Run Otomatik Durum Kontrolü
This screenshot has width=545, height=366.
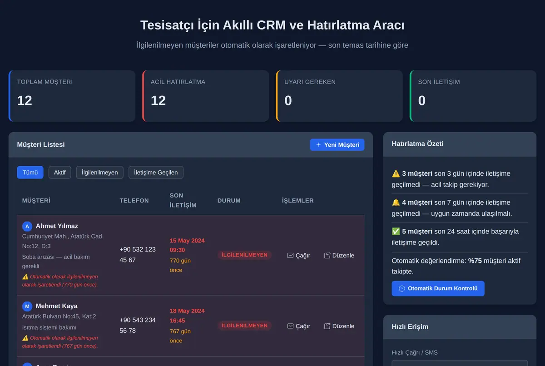click(x=438, y=288)
